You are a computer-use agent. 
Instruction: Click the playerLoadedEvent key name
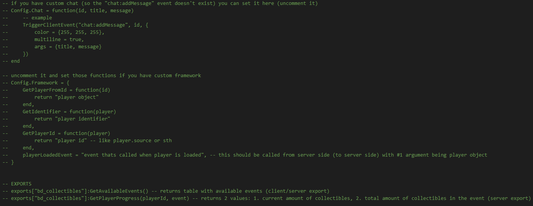coord(47,155)
